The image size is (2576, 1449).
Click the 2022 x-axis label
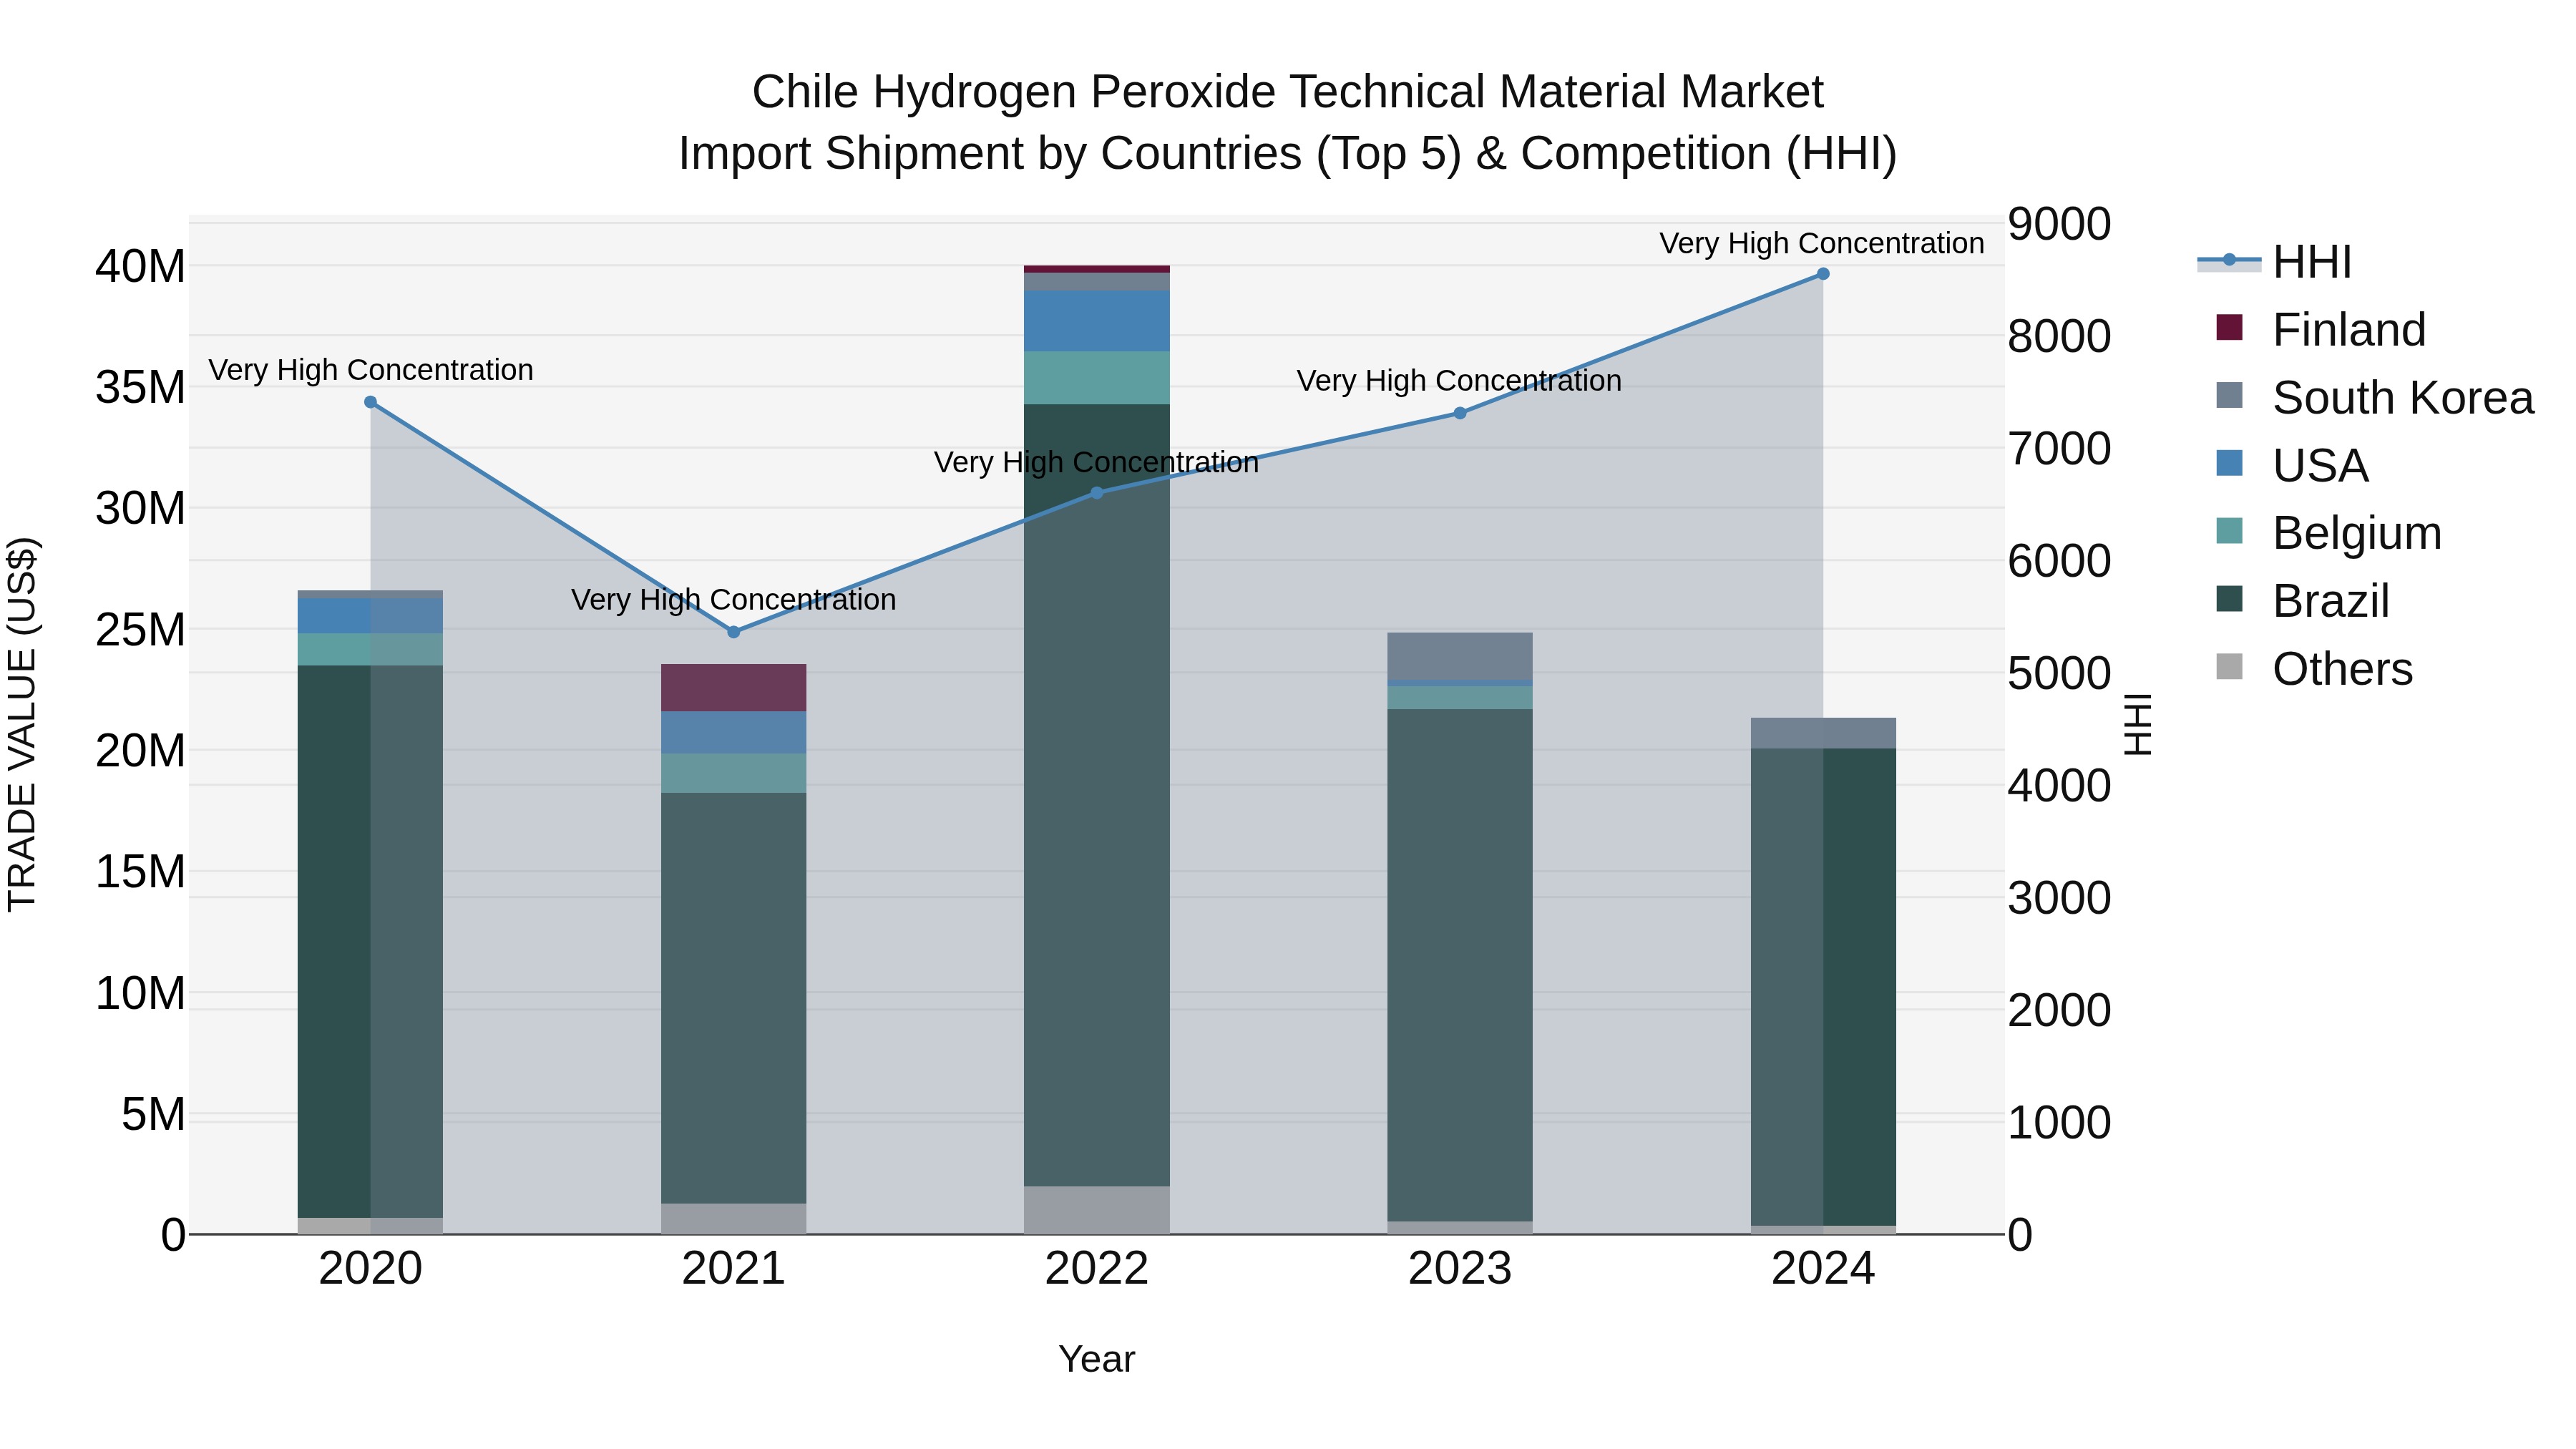[1096, 1269]
